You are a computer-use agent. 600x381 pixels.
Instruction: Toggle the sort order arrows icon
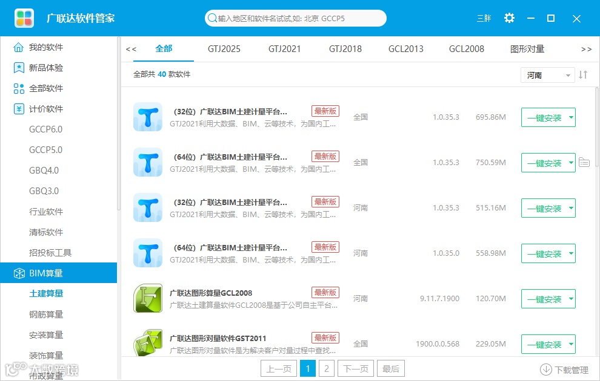tap(583, 75)
